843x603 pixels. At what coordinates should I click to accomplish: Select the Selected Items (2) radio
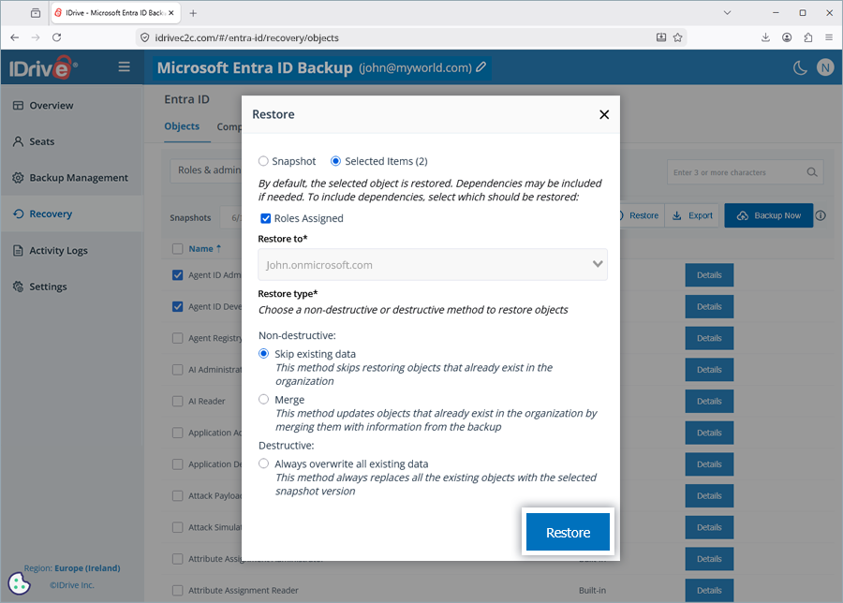[x=335, y=161]
